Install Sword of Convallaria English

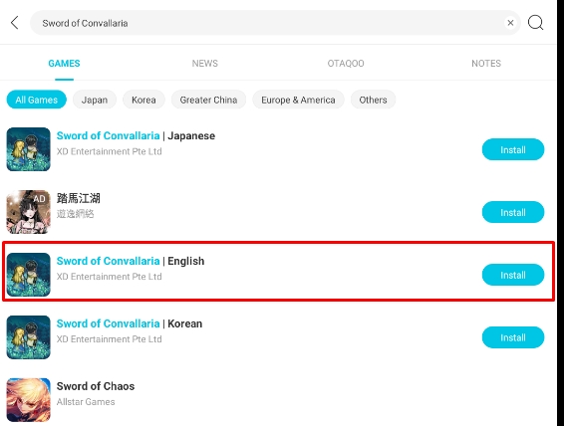[x=513, y=275]
